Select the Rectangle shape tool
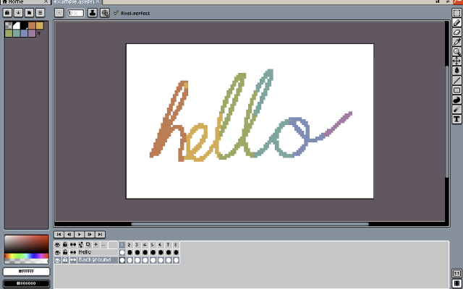 click(456, 90)
